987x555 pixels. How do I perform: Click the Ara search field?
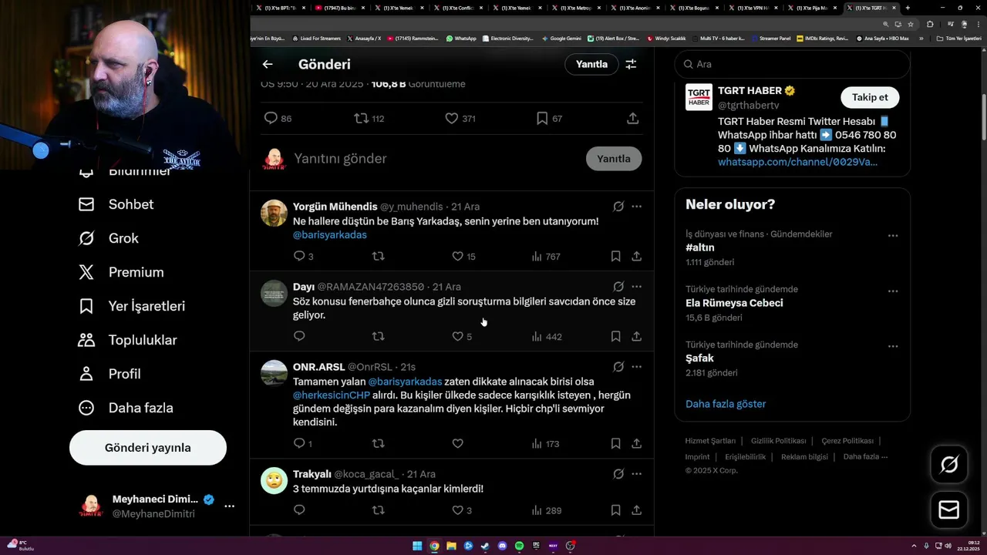pos(792,65)
